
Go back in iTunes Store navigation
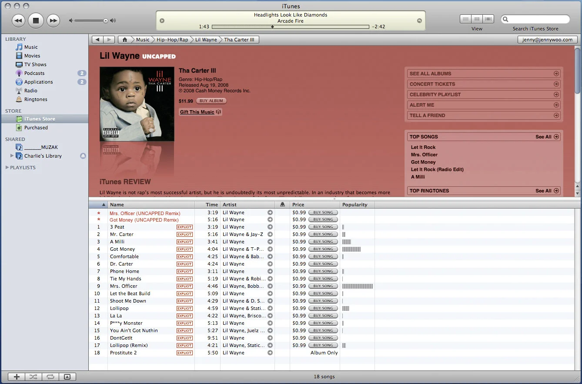point(97,40)
